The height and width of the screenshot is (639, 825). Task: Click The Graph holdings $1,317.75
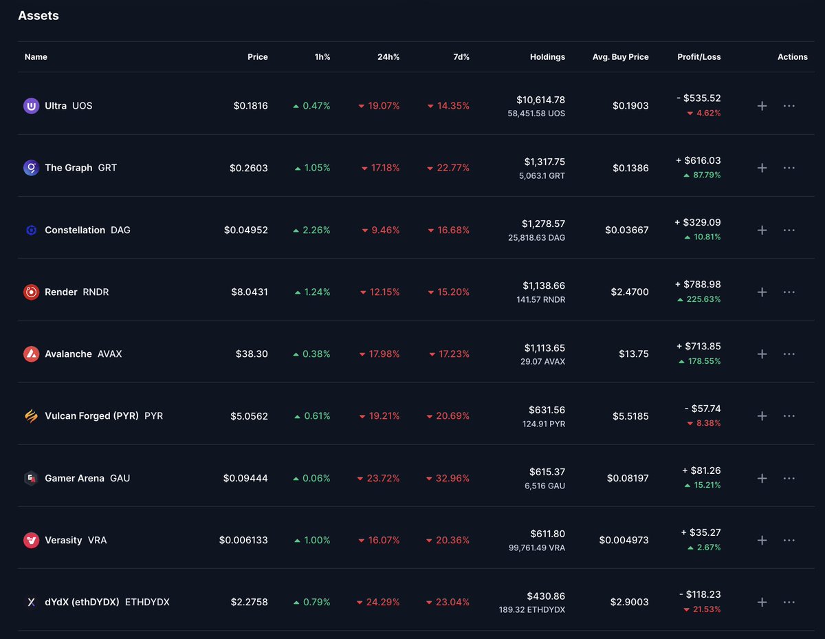(544, 162)
